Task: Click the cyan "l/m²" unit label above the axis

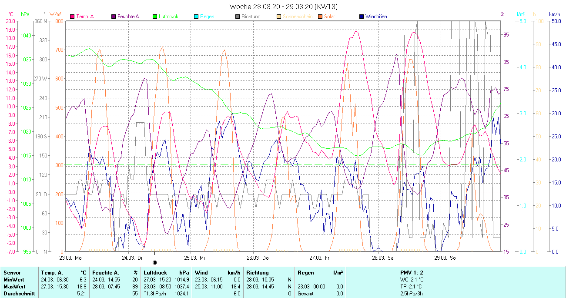Action: click(x=521, y=14)
